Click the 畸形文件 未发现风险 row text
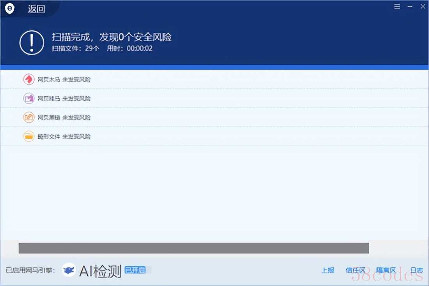This screenshot has width=429, height=286. (64, 136)
